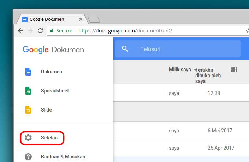Open Slide from the sidebar menu
This screenshot has width=249, height=162.
tap(64, 110)
